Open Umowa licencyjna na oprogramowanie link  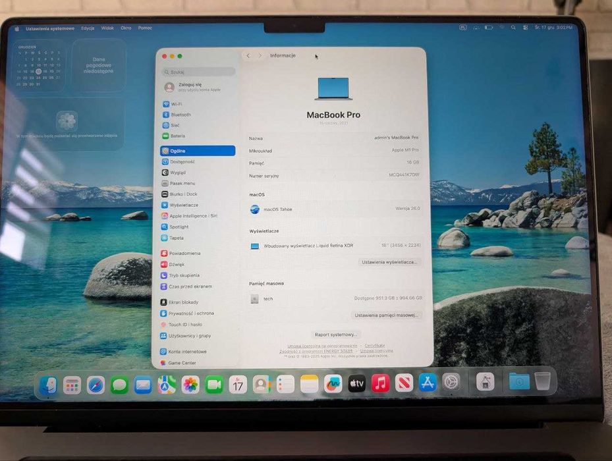[x=322, y=346]
